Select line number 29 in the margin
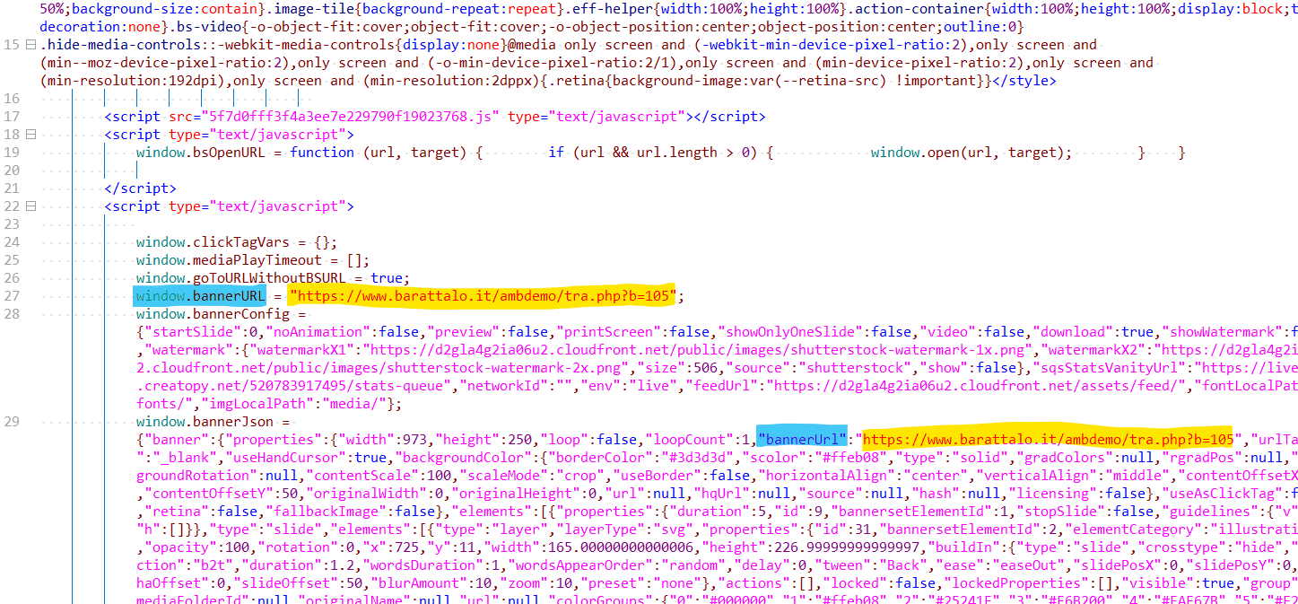The image size is (1298, 604). 13,422
